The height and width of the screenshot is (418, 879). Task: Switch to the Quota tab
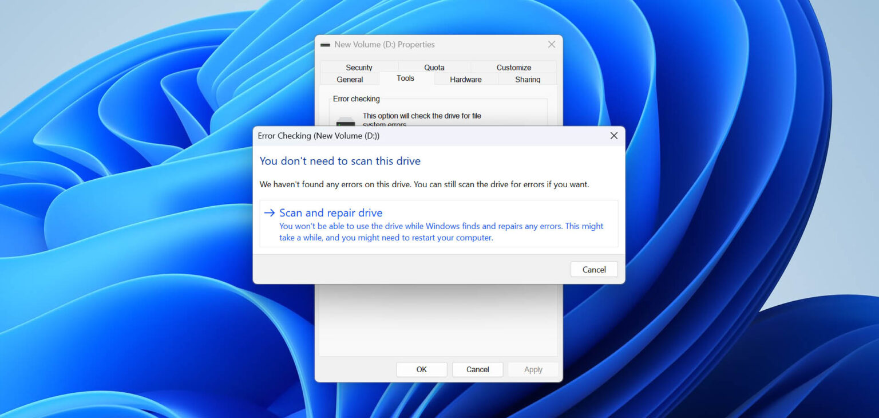pyautogui.click(x=434, y=67)
